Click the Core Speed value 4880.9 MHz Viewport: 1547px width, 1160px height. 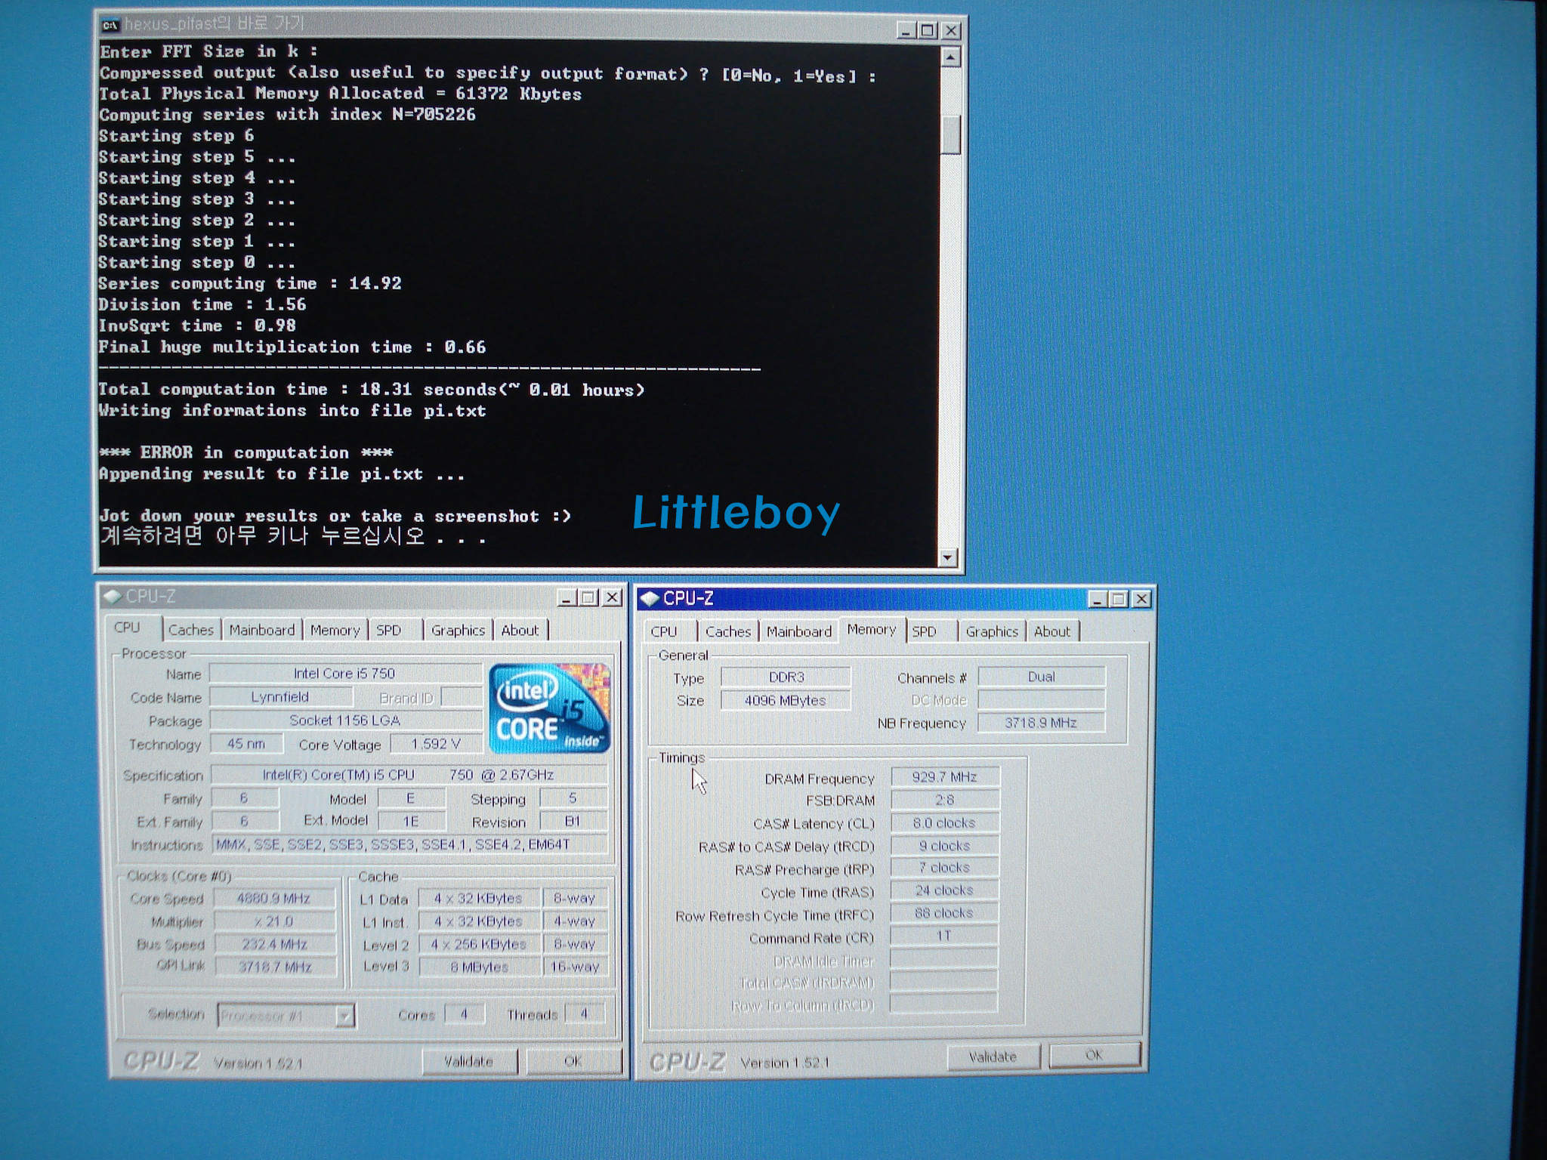tap(274, 898)
